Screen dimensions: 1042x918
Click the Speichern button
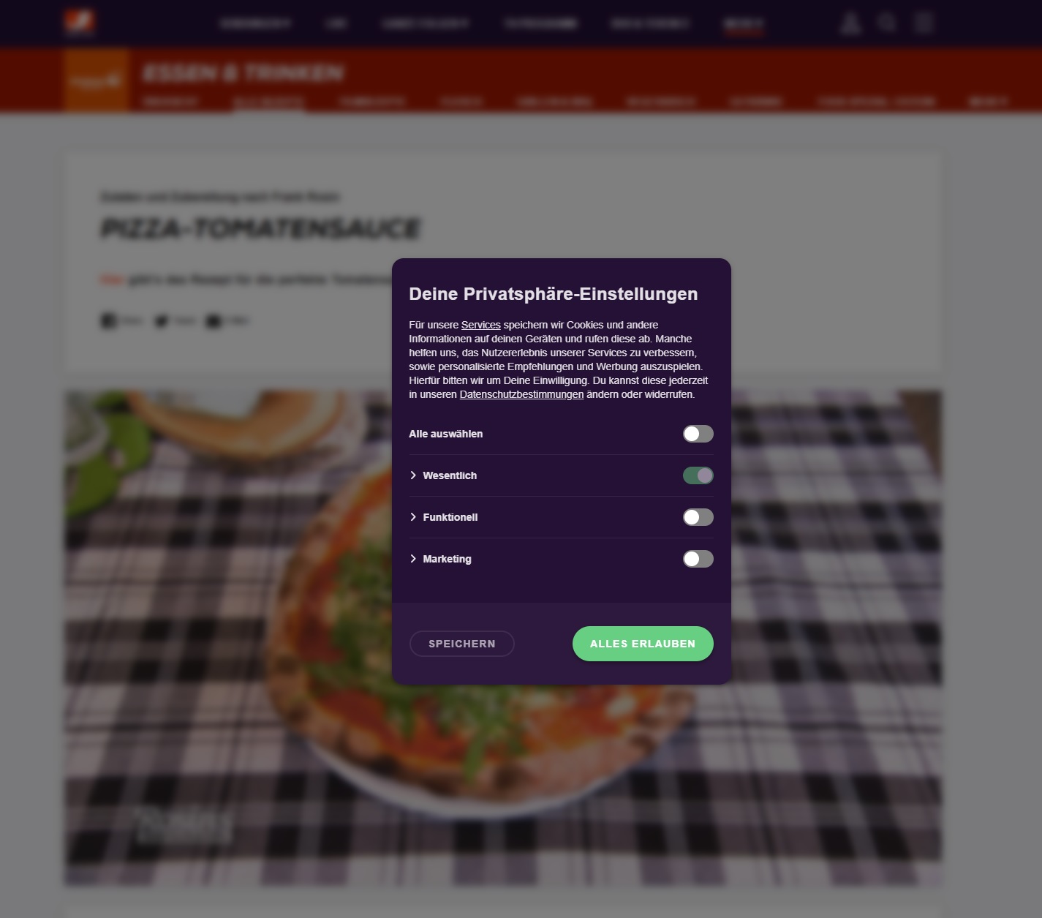pyautogui.click(x=461, y=644)
